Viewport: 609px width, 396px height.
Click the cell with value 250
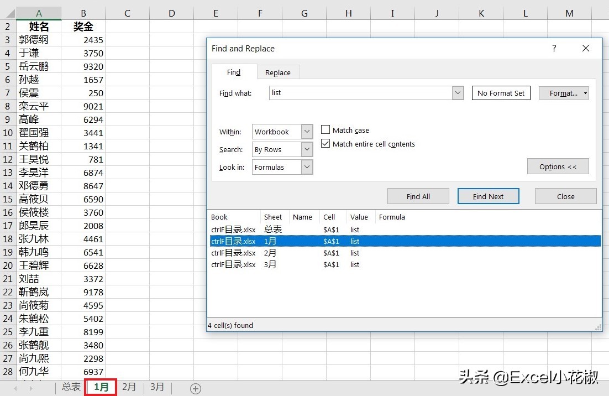click(x=83, y=93)
